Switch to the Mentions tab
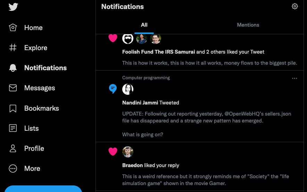The height and width of the screenshot is (192, 307). (248, 25)
